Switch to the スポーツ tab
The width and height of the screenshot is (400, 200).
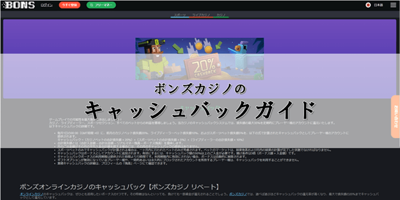coord(180,15)
